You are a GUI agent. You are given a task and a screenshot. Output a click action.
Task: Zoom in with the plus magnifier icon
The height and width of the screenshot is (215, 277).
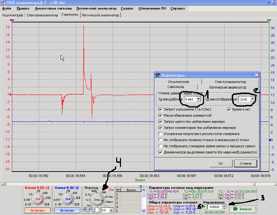pos(86,210)
